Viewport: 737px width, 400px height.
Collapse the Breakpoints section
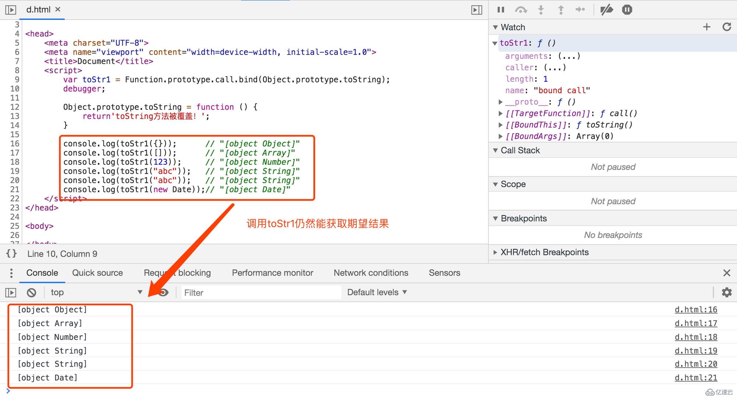tap(496, 218)
